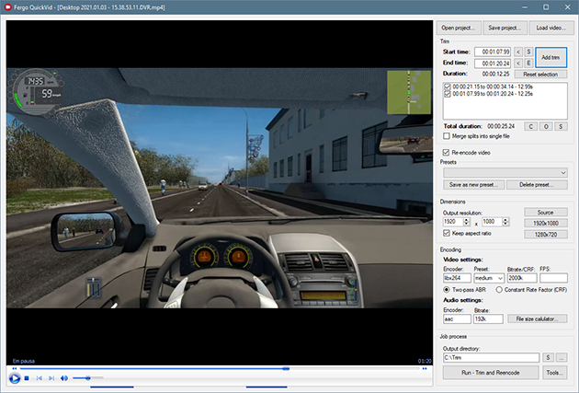
Task: Play the paused video
Action: click(x=15, y=378)
